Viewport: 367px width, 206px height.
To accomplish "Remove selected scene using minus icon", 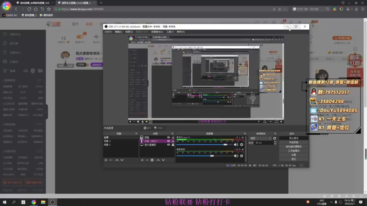I will pyautogui.click(x=111, y=160).
